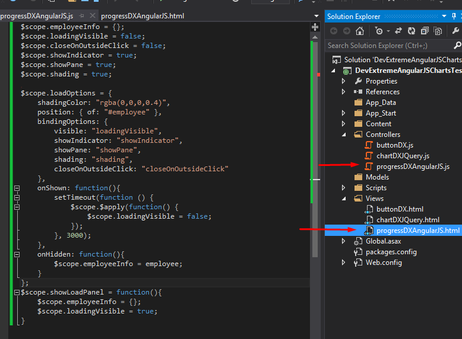Select packages.config file

pos(391,252)
